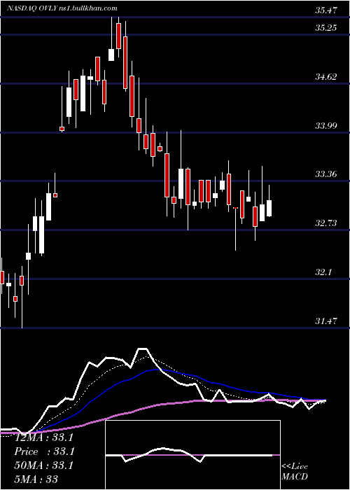Screen dimensions: 350x490
Task: Select the 5MA : 33 legend entry
Action: 36,479
